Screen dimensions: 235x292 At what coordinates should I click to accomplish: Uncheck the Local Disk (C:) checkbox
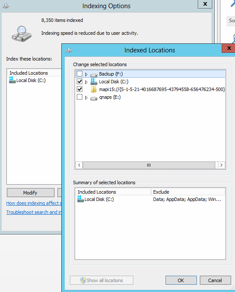pyautogui.click(x=80, y=82)
